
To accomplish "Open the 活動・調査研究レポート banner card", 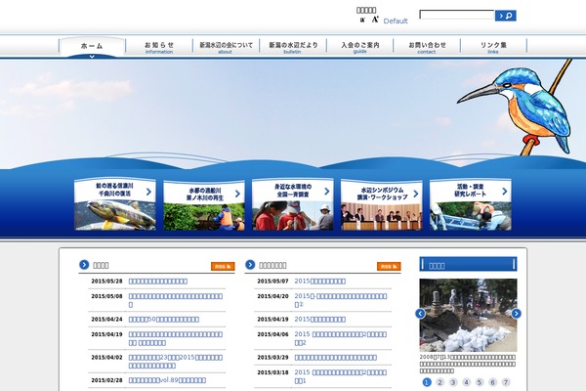I will point(471,204).
